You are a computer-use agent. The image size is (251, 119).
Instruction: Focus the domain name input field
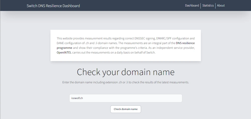(125, 98)
